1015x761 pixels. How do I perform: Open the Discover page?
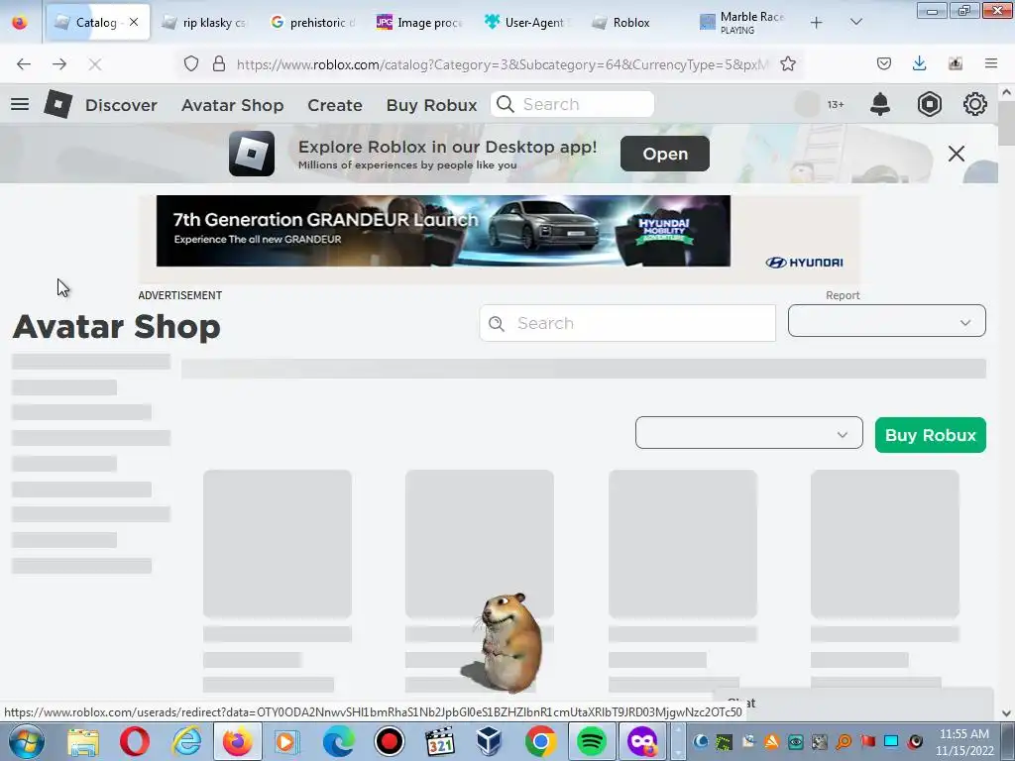click(121, 105)
